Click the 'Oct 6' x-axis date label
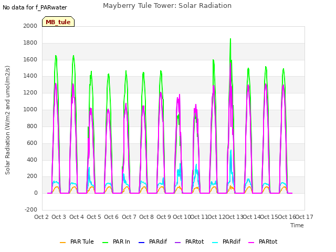The width and height of the screenshot is (336, 252). tap(111, 217)
